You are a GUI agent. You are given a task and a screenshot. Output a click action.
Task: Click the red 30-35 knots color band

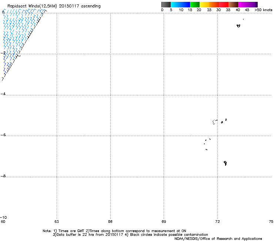coord(224,4)
